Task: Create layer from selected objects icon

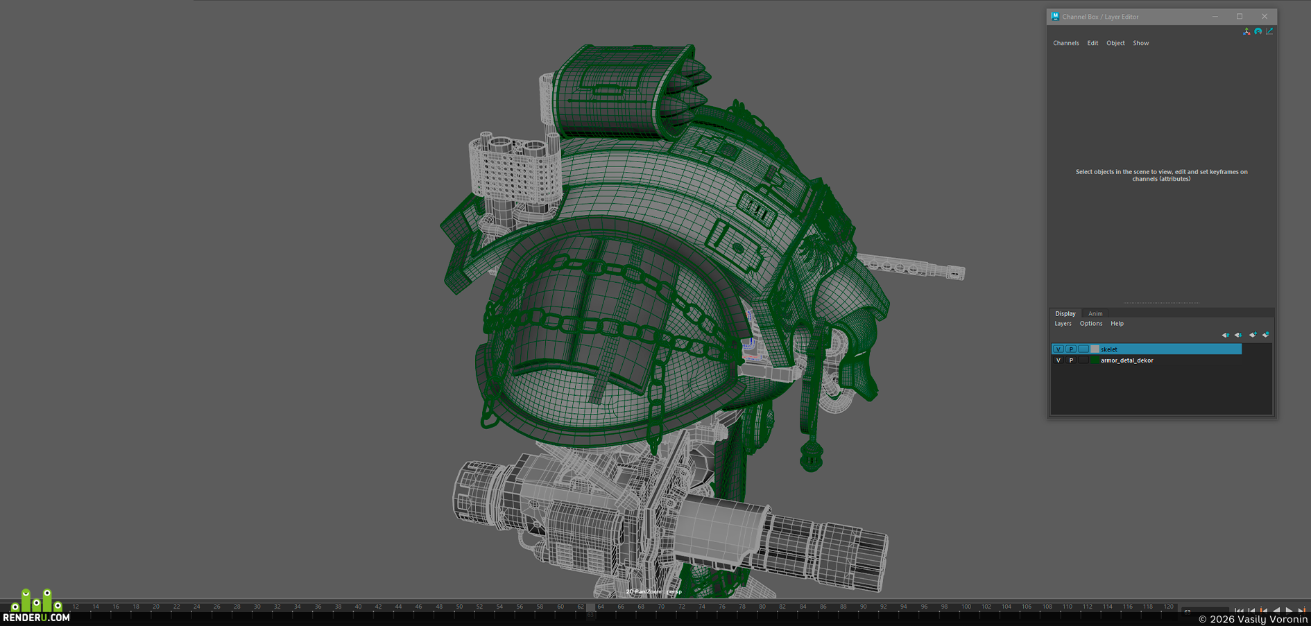Action: point(1266,335)
